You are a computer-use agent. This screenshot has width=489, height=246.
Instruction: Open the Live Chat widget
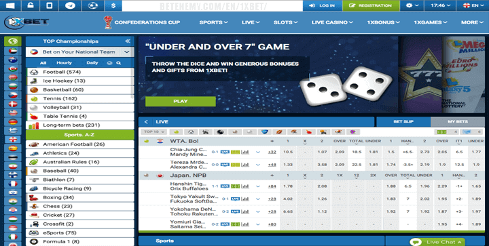pyautogui.click(x=437, y=242)
